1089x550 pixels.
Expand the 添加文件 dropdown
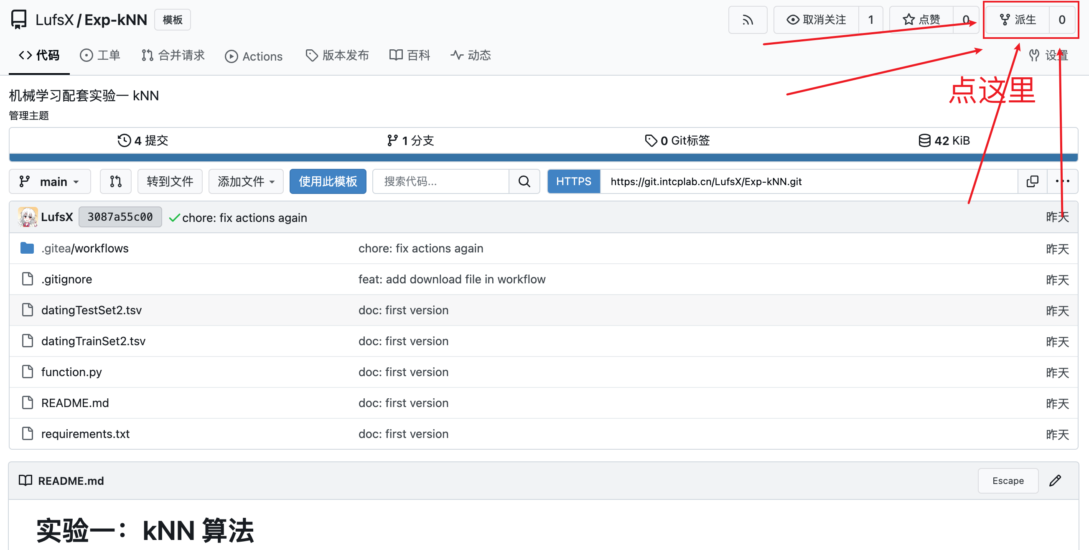(246, 181)
